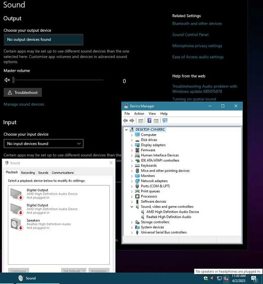Click the mute speaker icon beside Master volume
The height and width of the screenshot is (284, 263).
click(7, 80)
